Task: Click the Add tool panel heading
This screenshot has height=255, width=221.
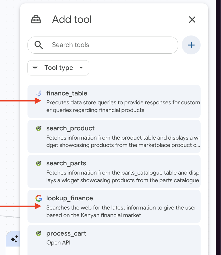Action: click(x=72, y=19)
